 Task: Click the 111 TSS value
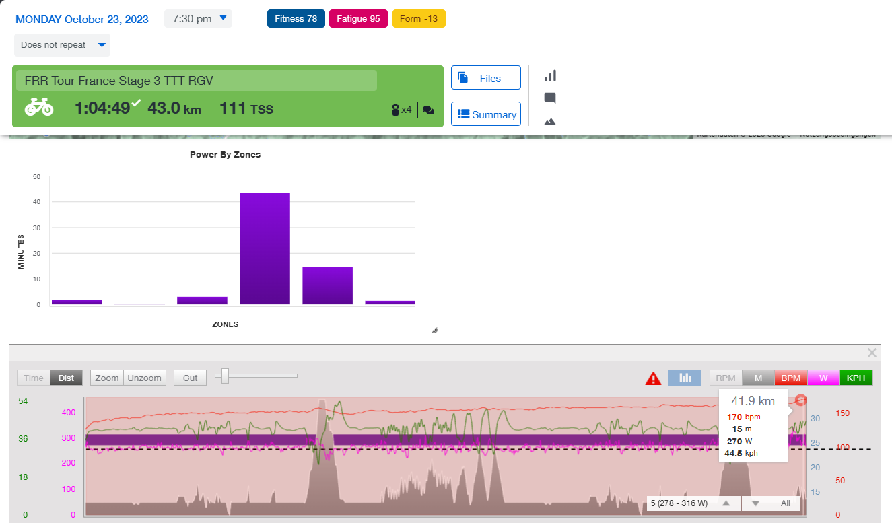pos(246,108)
